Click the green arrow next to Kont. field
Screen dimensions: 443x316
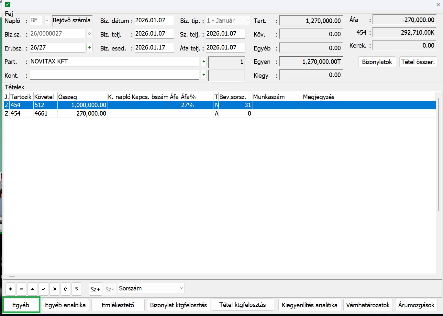coord(204,75)
